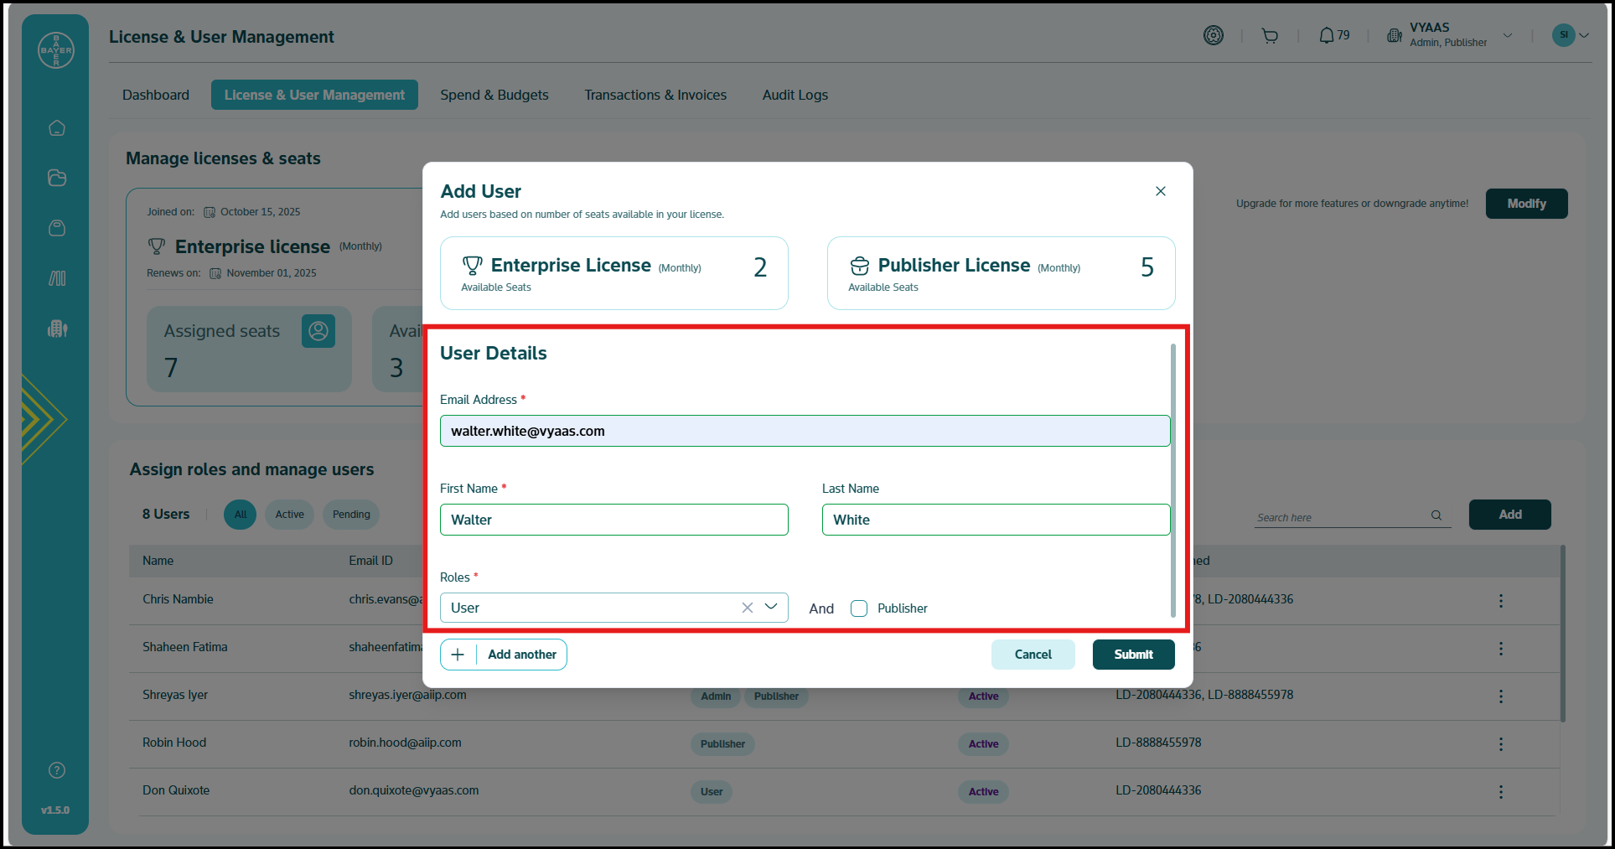Open the help question mark icon
This screenshot has width=1615, height=849.
coord(57,770)
